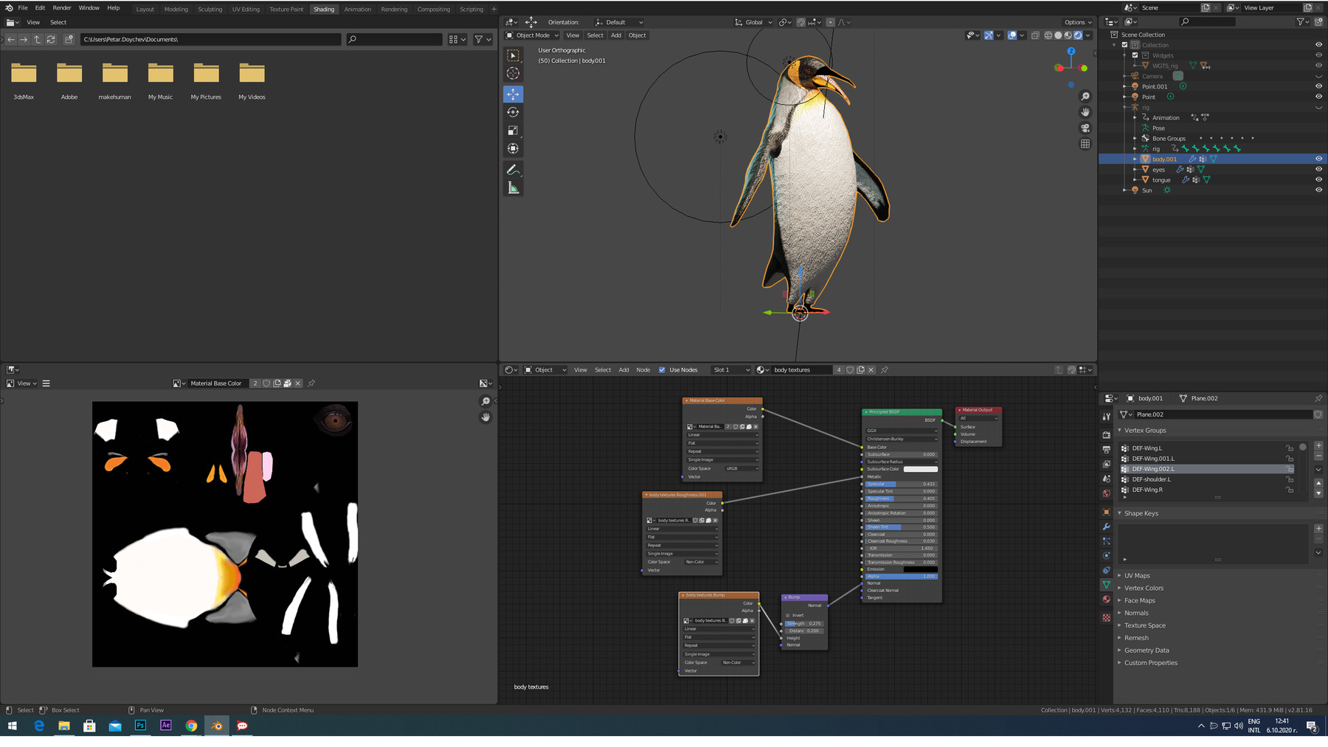Click the viewport Options button
Viewport: 1328px width, 747px height.
(1077, 22)
